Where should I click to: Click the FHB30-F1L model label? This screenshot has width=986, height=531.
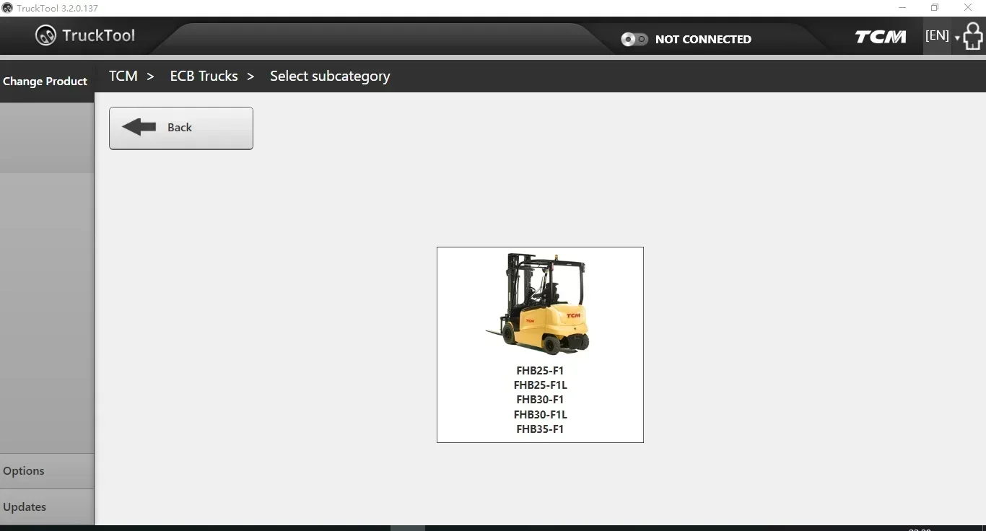coord(540,415)
